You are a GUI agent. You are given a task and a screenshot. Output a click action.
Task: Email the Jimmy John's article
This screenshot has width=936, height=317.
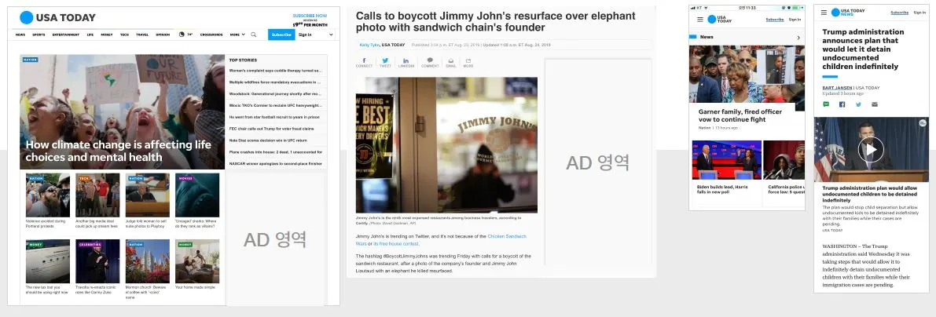tap(450, 62)
